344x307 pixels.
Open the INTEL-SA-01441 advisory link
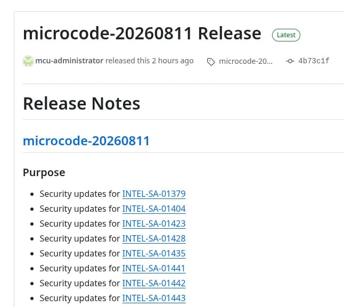click(x=154, y=269)
